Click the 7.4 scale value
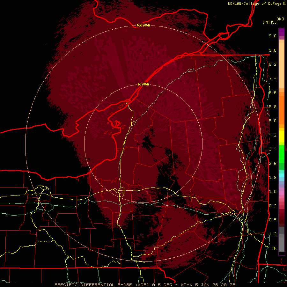 (x=273, y=78)
